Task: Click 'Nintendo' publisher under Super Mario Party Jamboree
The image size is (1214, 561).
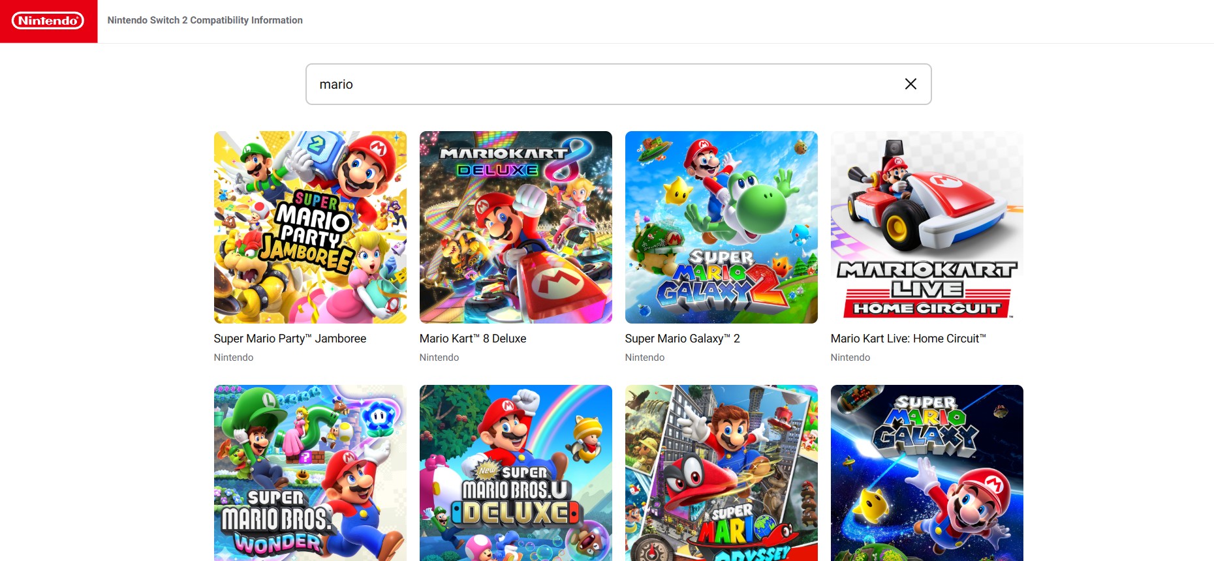Action: pos(234,357)
